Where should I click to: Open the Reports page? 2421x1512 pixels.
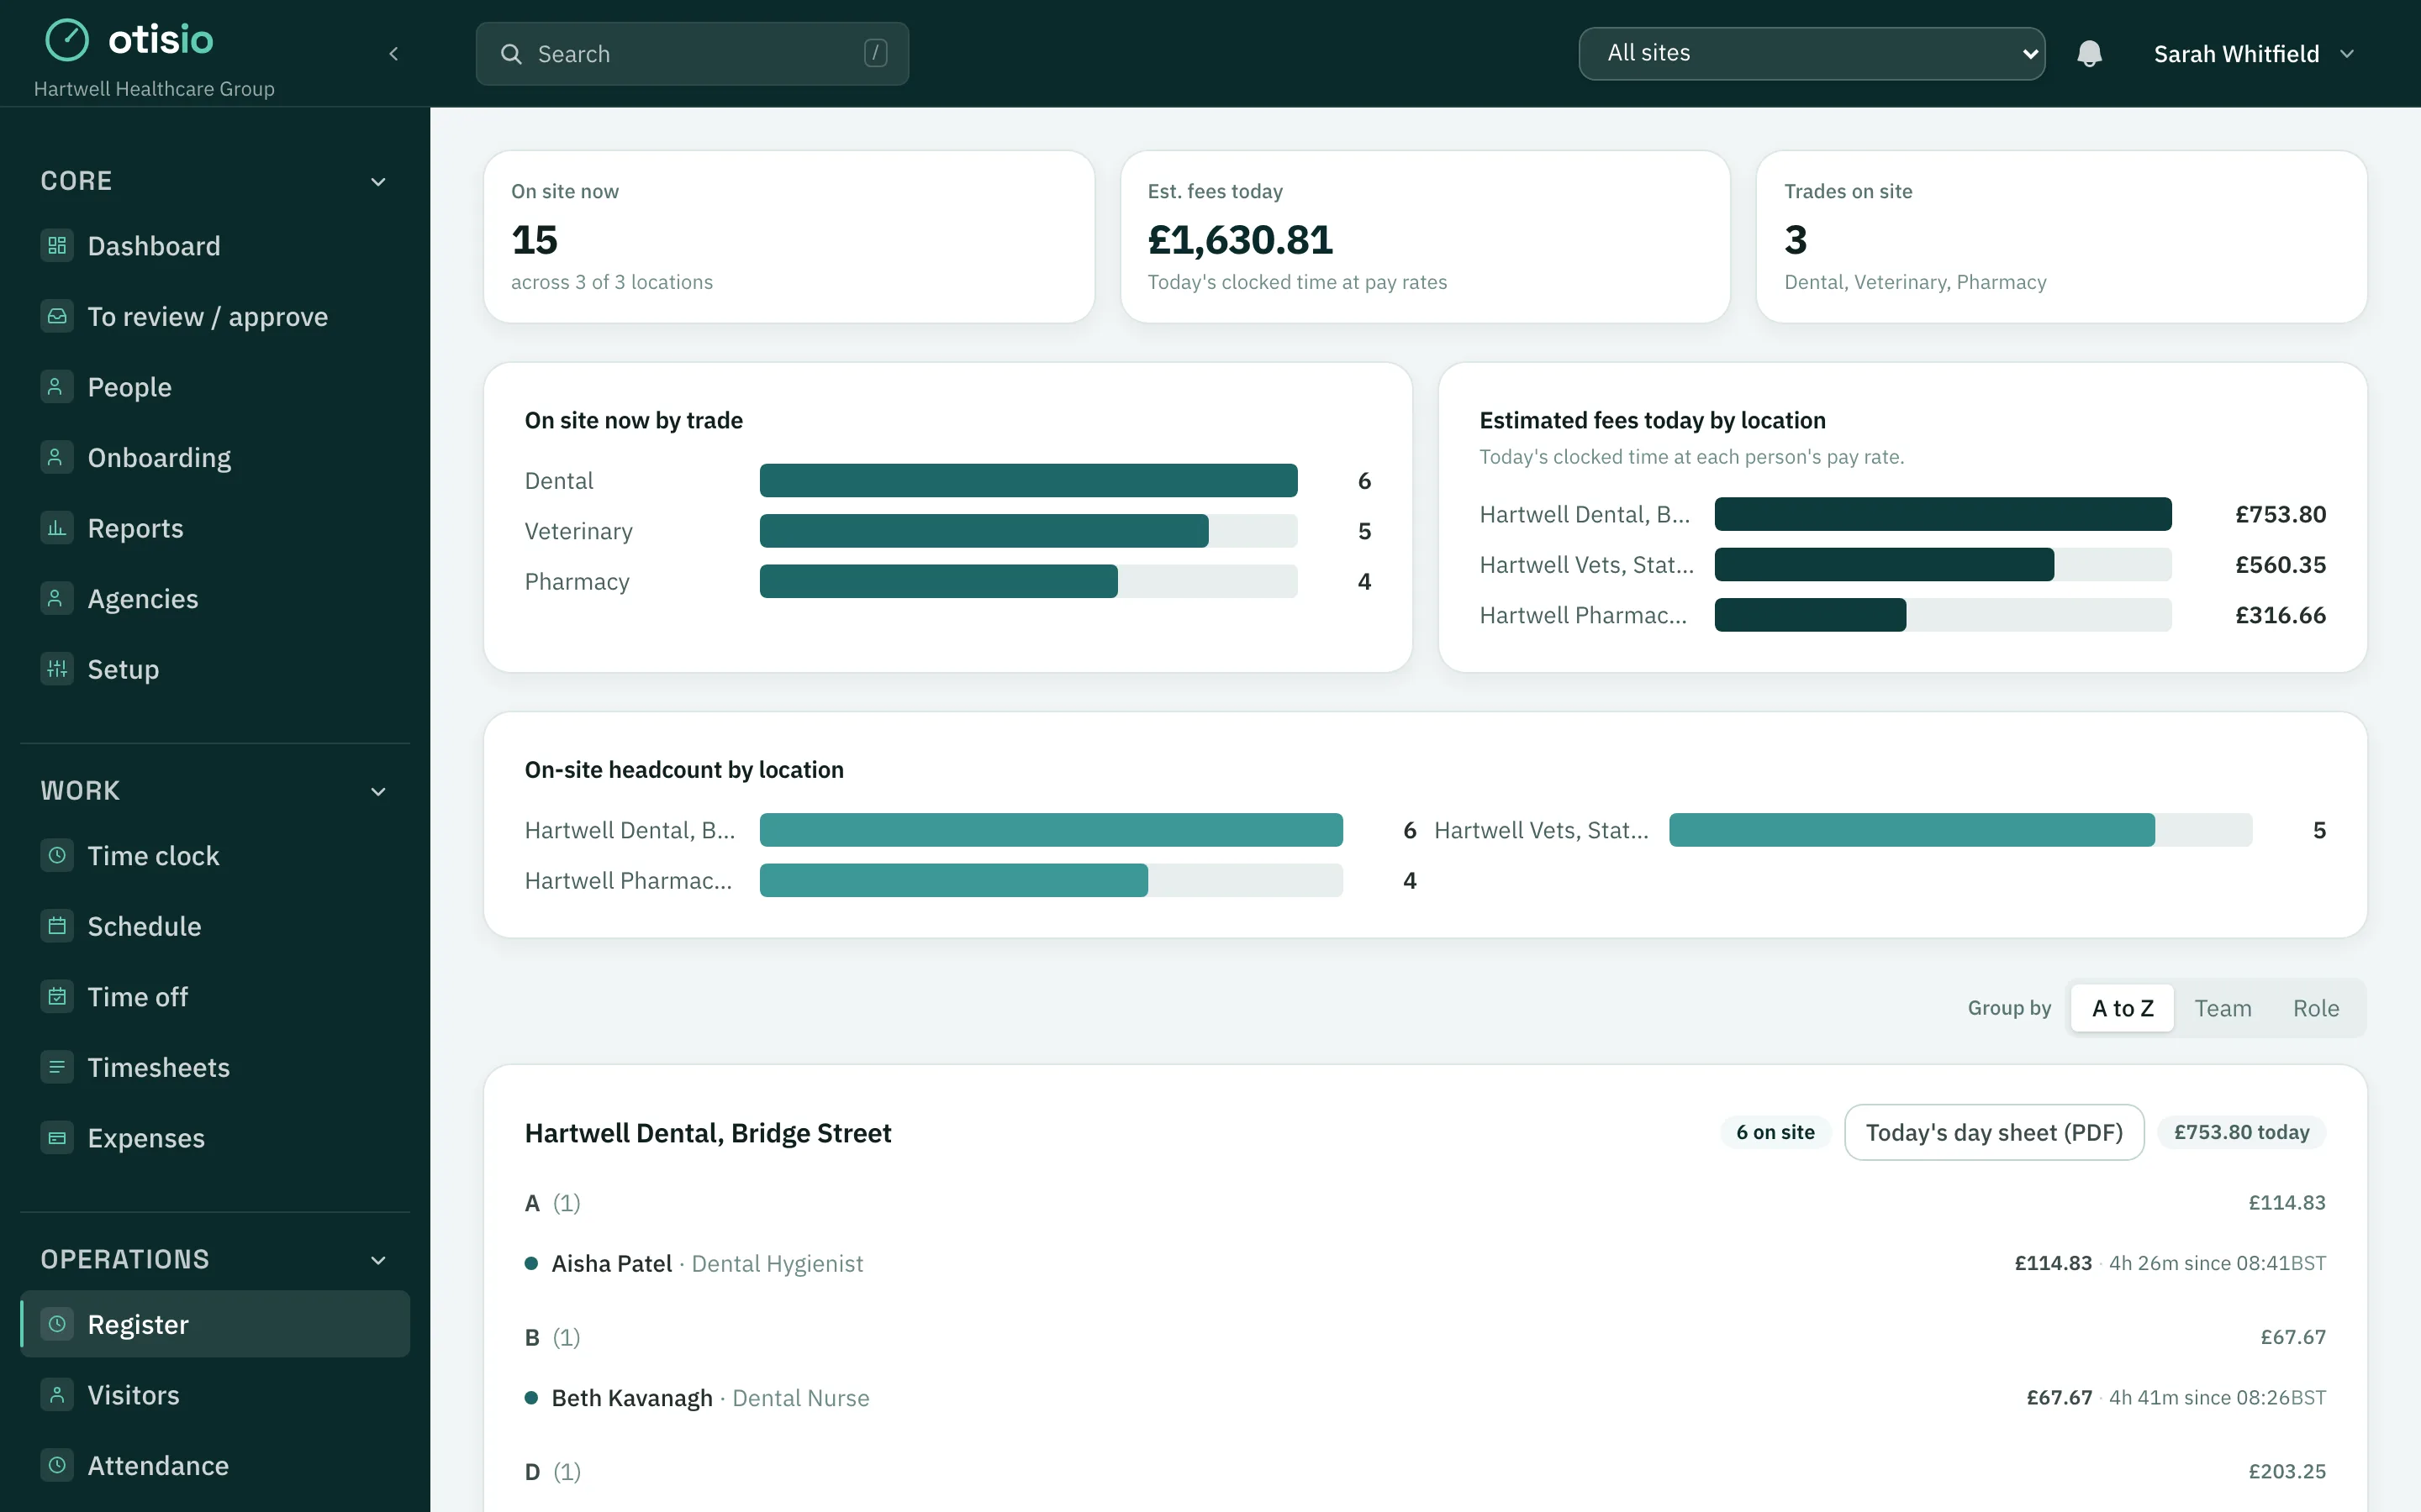[215, 528]
